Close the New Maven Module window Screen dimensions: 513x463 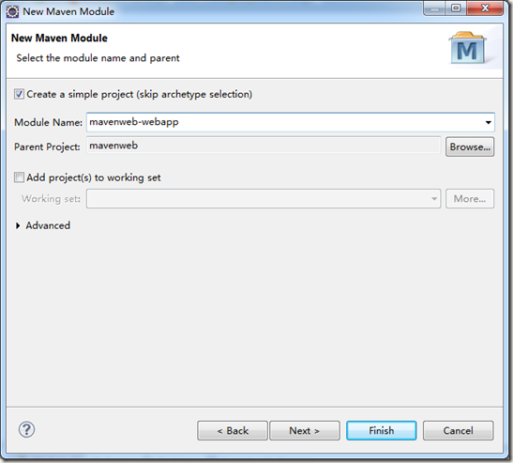[x=485, y=8]
